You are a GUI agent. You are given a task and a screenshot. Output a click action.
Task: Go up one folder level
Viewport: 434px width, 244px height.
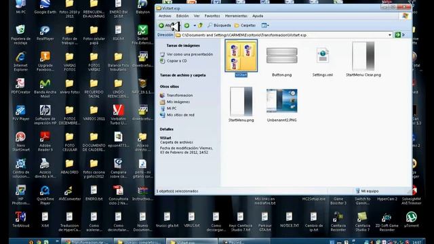click(201, 26)
